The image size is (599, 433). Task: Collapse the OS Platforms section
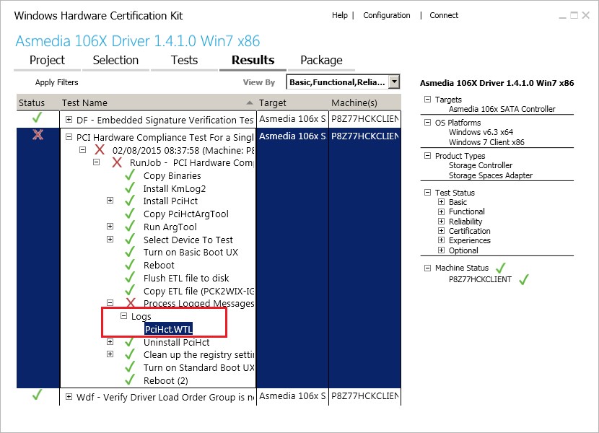pyautogui.click(x=427, y=123)
